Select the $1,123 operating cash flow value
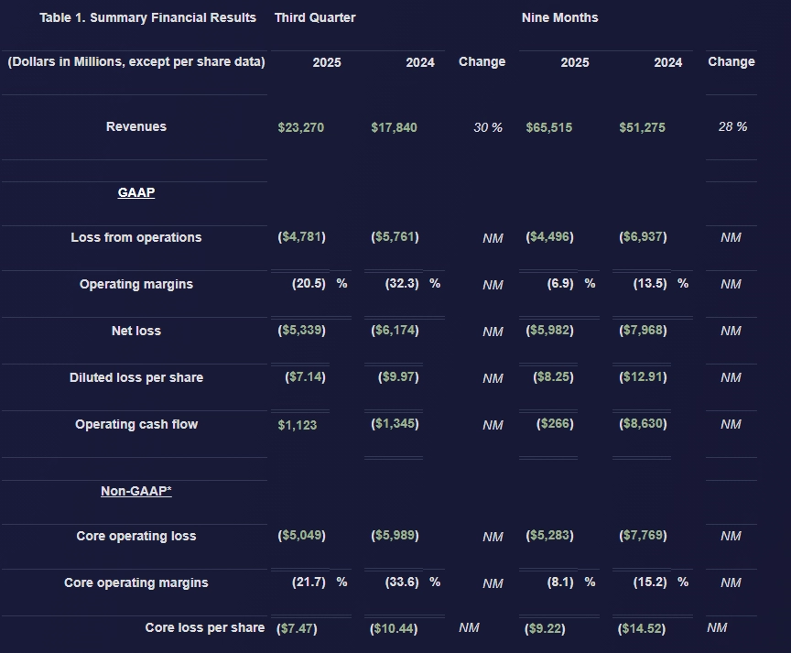The image size is (791, 653). (298, 425)
